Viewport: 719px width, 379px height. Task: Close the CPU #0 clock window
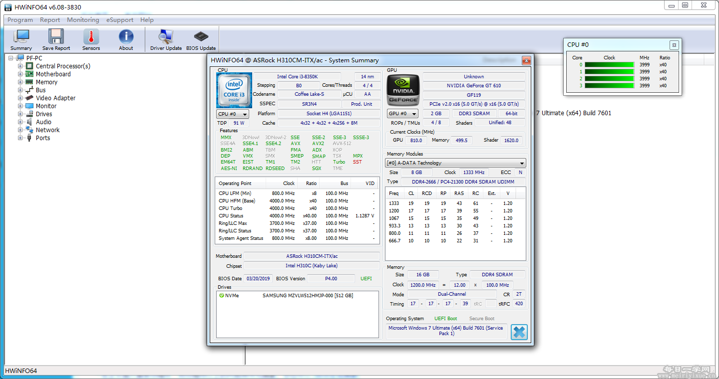pos(674,45)
